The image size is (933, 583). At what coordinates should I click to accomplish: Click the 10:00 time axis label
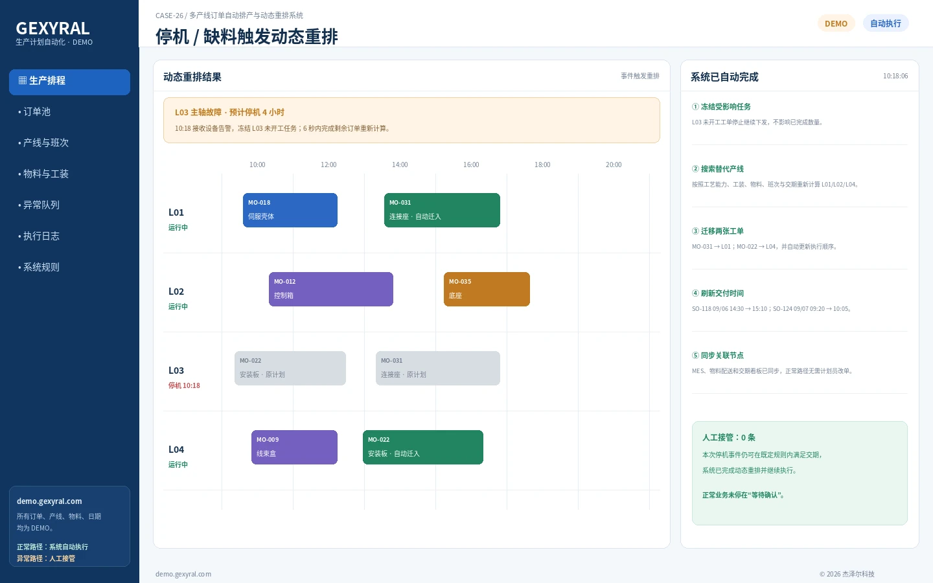257,165
